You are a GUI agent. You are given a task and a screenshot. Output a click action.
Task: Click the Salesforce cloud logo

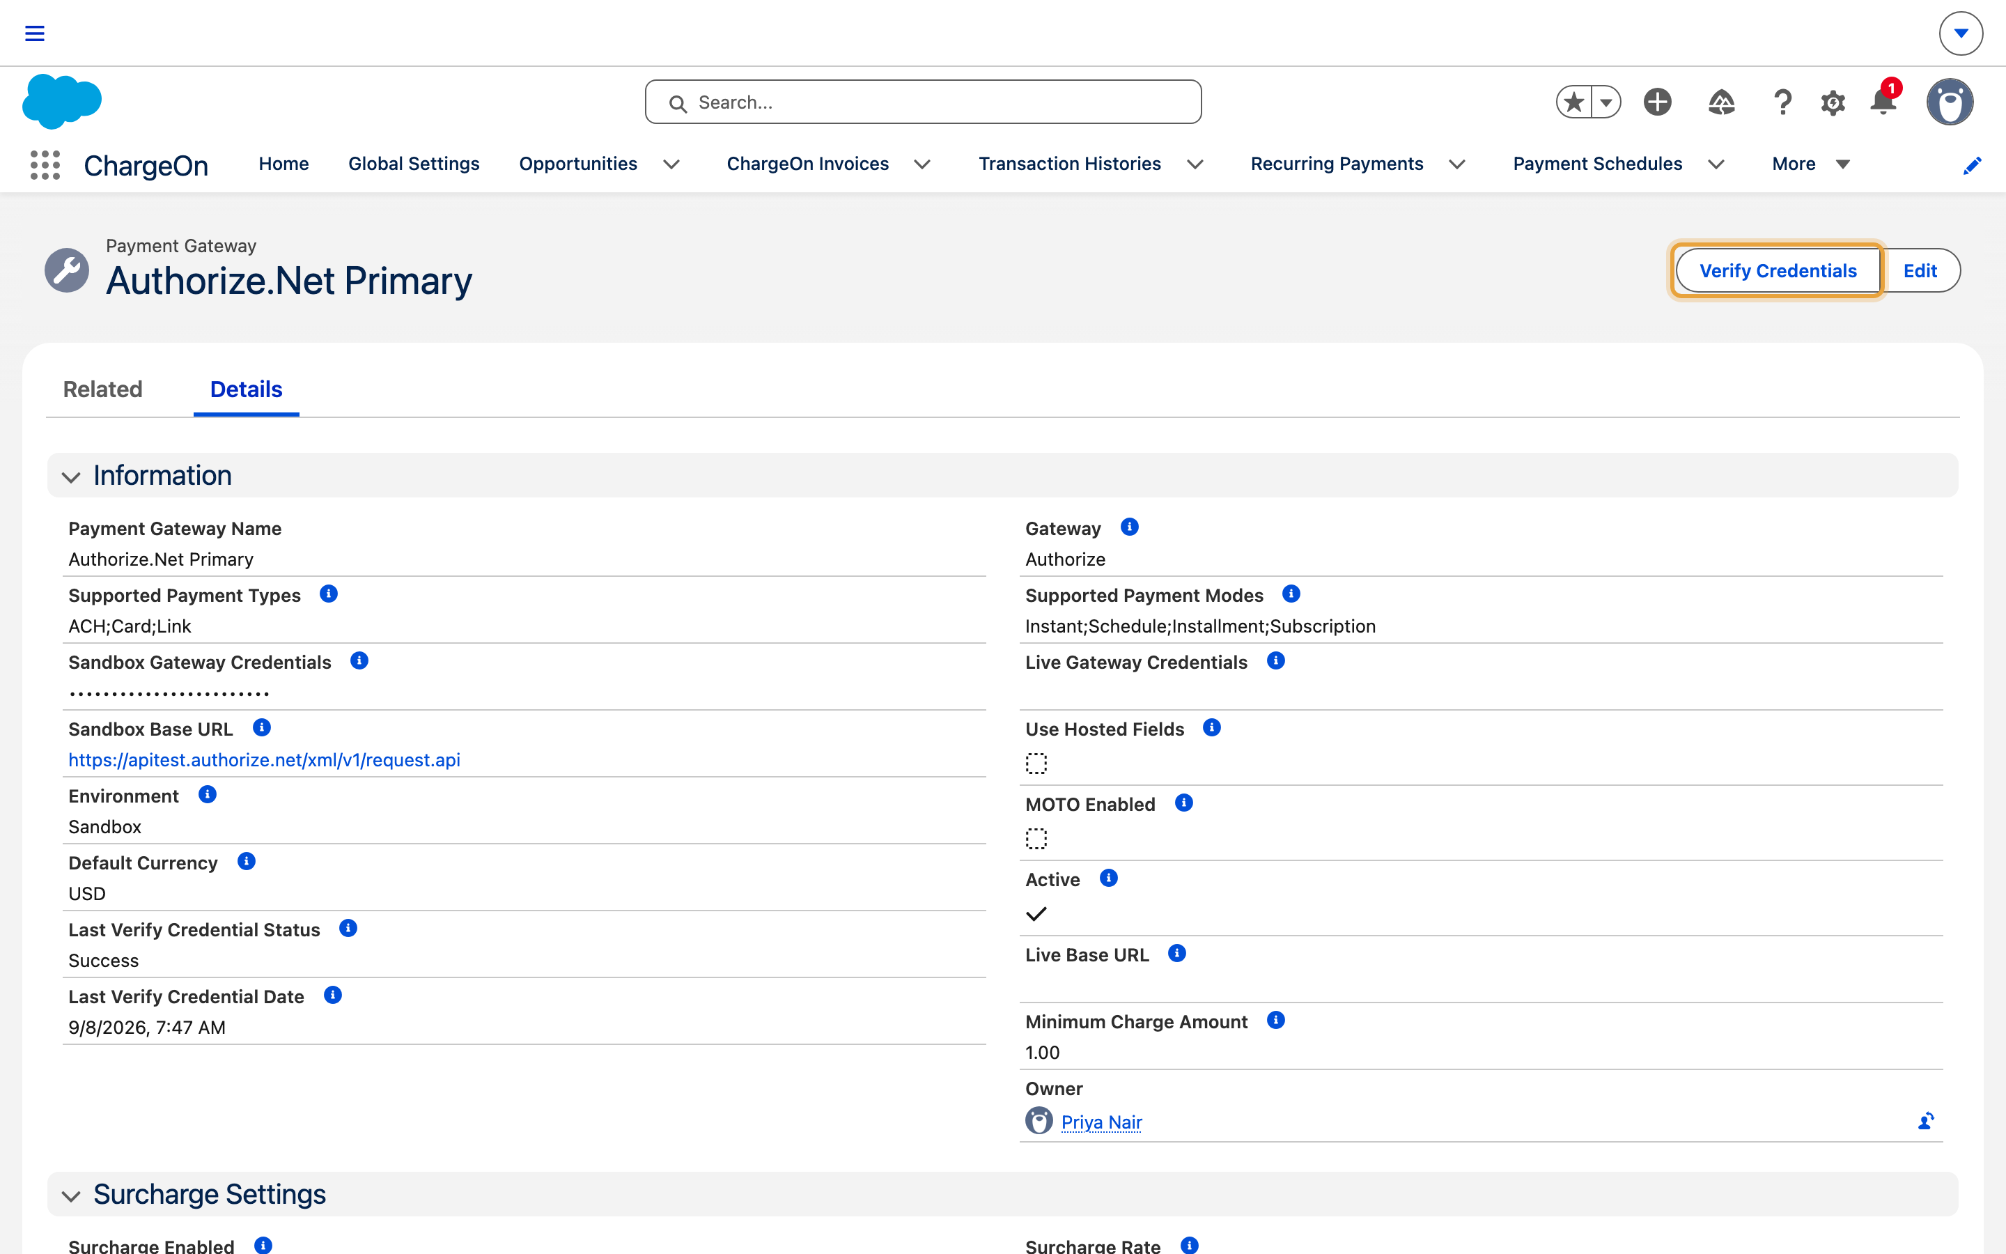62,101
